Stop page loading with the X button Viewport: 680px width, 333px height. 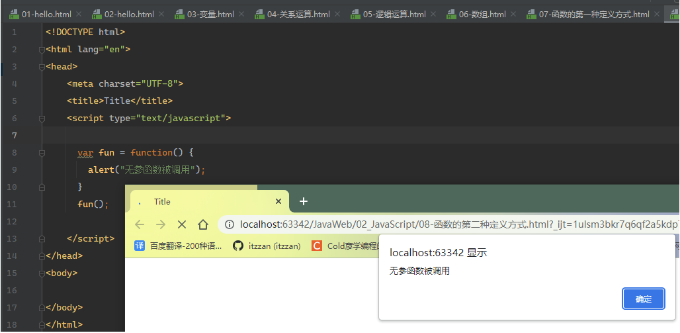[182, 224]
